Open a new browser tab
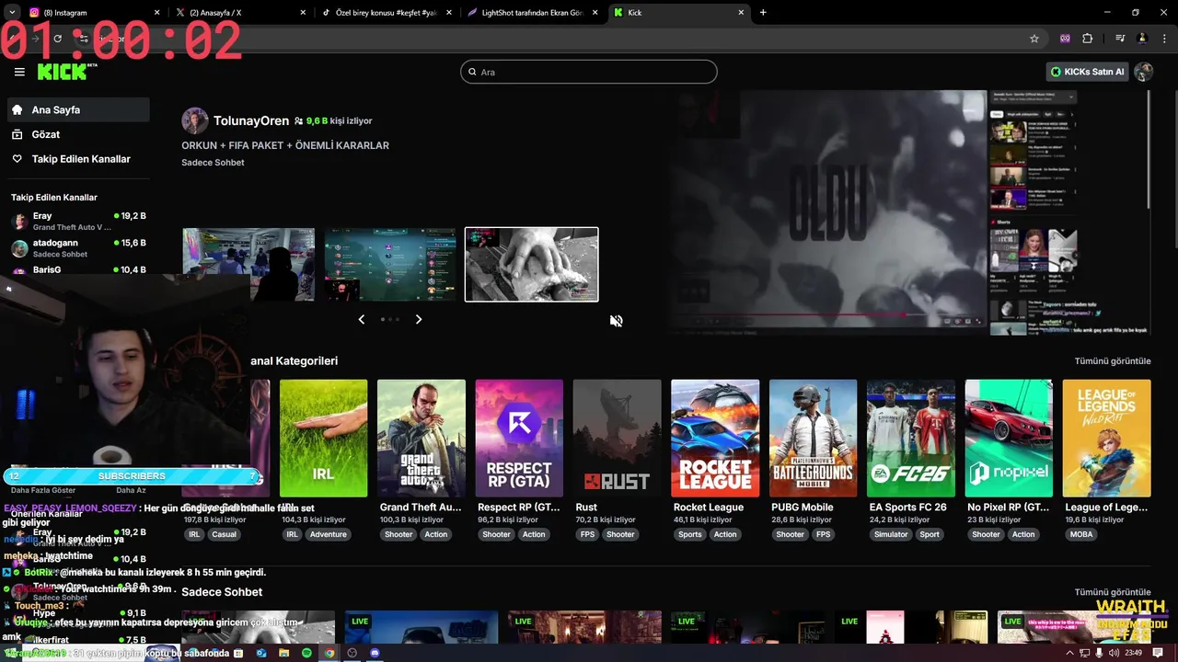1178x662 pixels. [763, 13]
